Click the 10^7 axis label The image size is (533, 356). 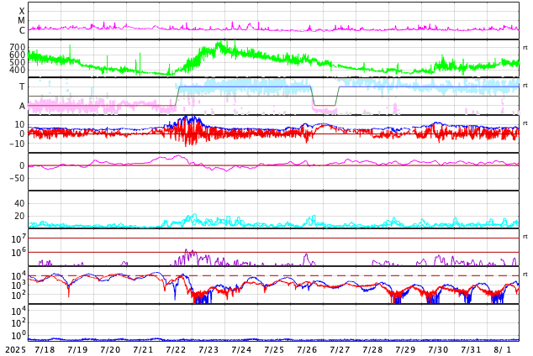[18, 240]
